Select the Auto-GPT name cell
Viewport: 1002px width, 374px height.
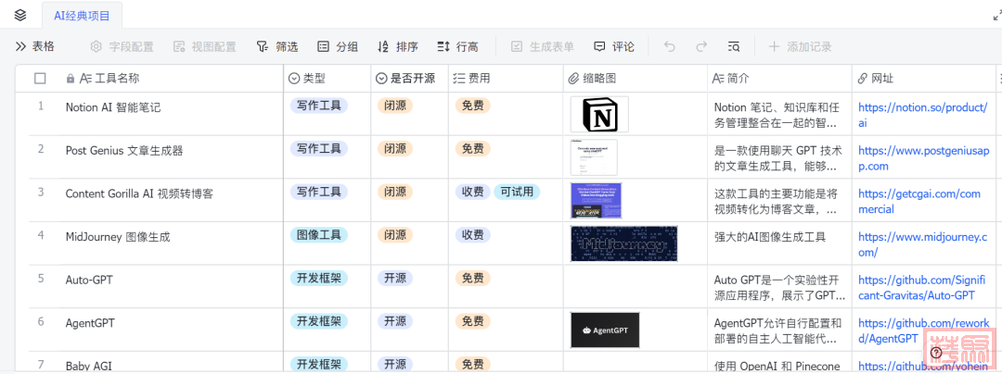coord(172,287)
